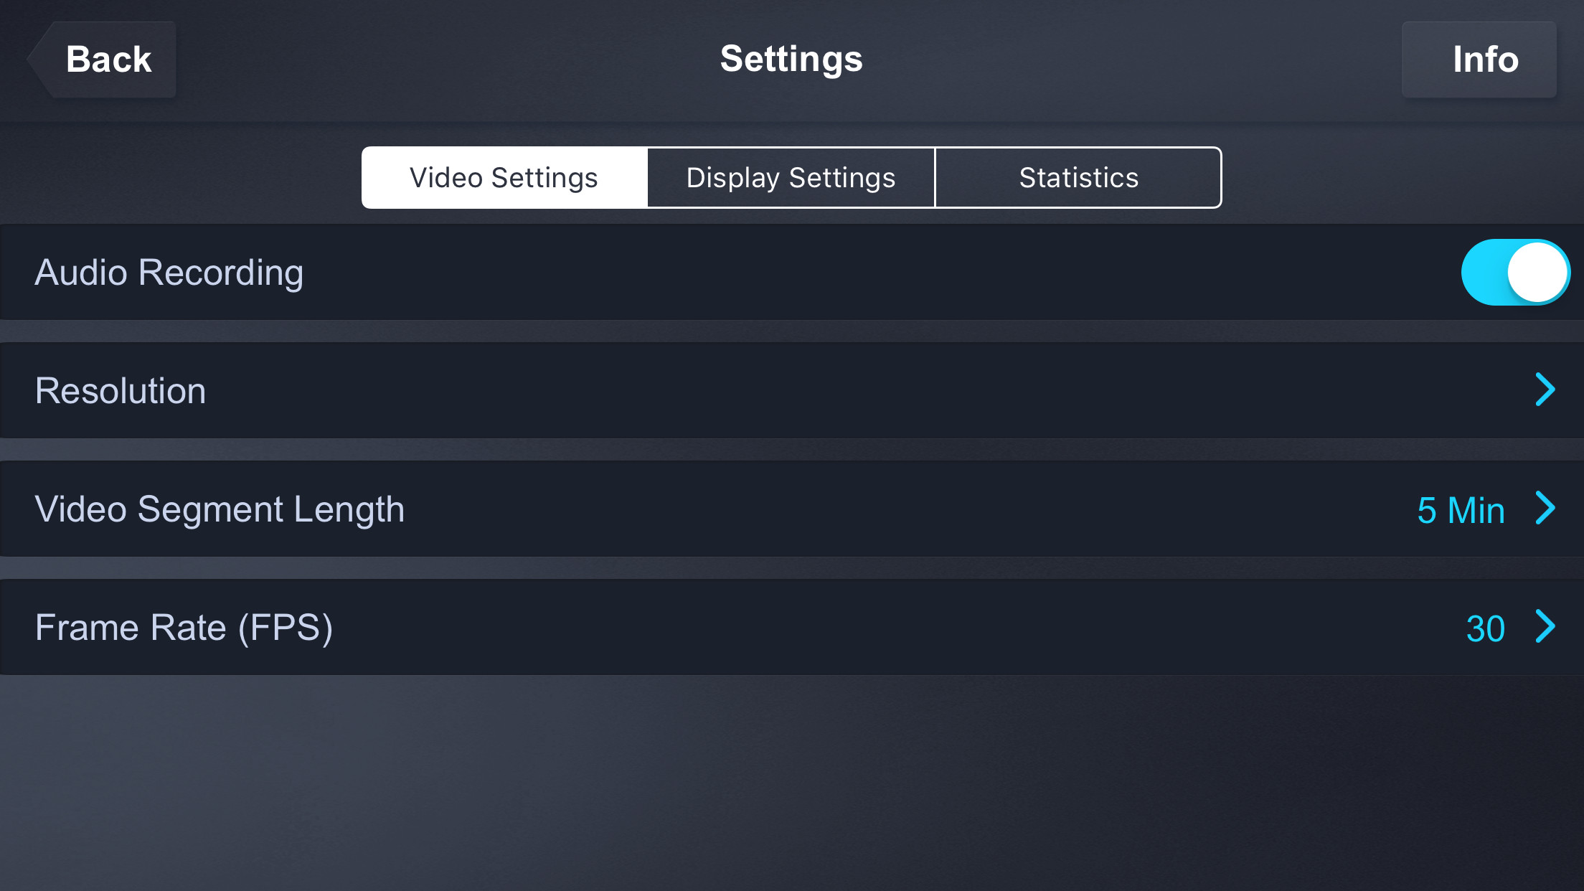Select the Video Settings tab
The image size is (1584, 891).
pos(504,178)
